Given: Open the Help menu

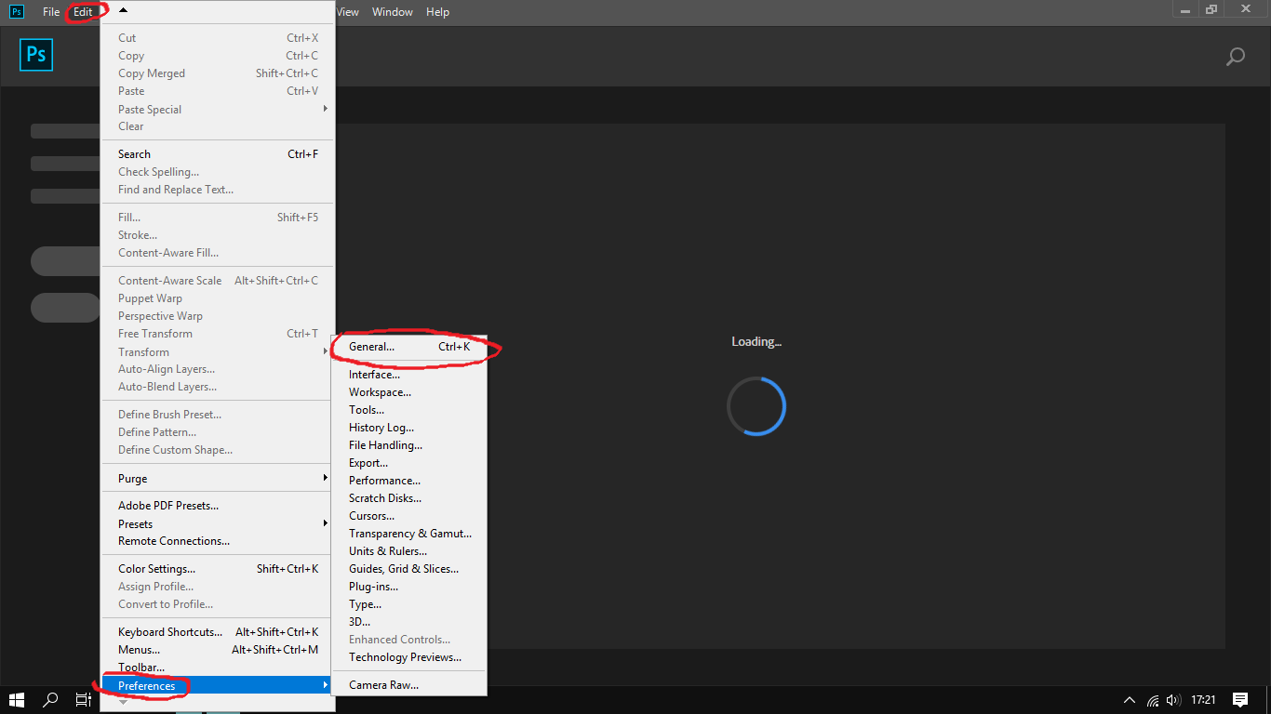Looking at the screenshot, I should (x=437, y=11).
